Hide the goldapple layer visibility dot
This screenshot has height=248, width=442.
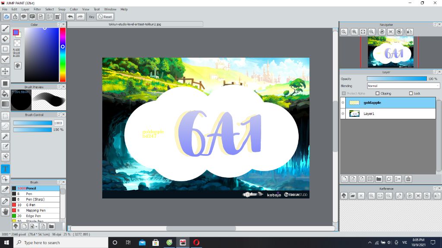point(343,102)
